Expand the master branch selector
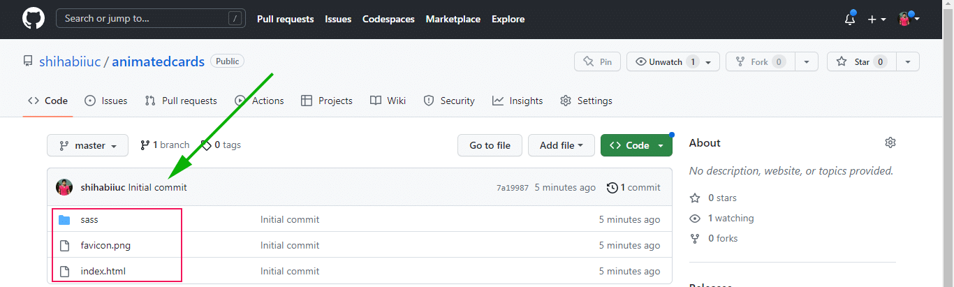The image size is (954, 287). [x=88, y=145]
